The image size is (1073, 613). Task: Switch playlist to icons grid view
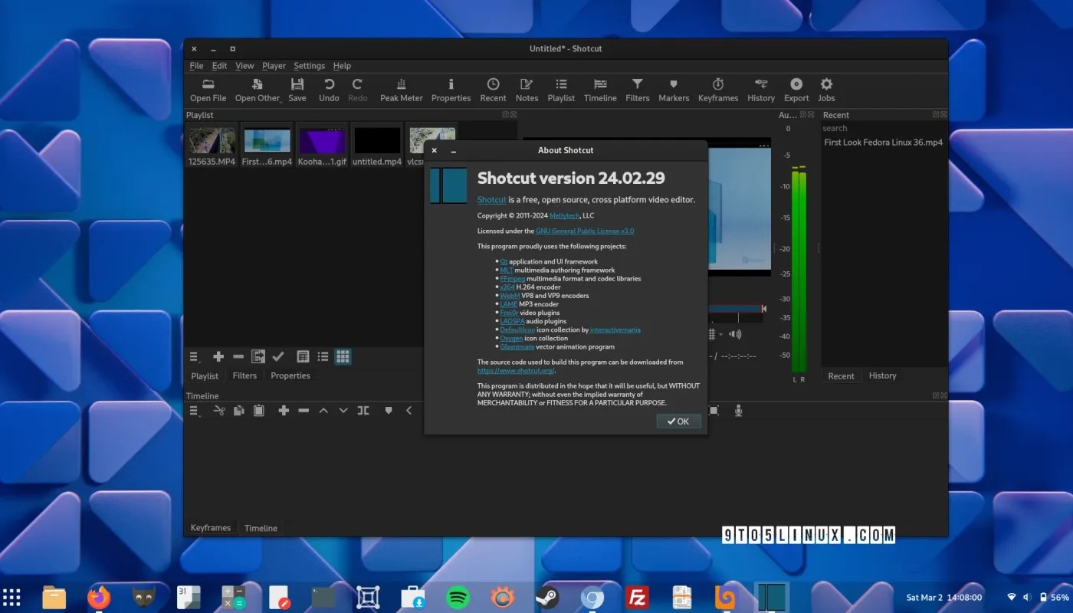(343, 356)
